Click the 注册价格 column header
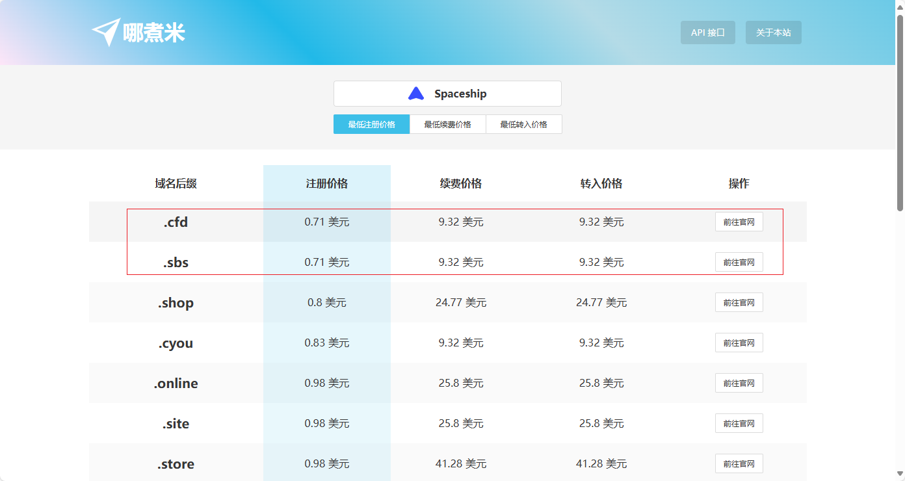This screenshot has width=905, height=481. pos(327,183)
